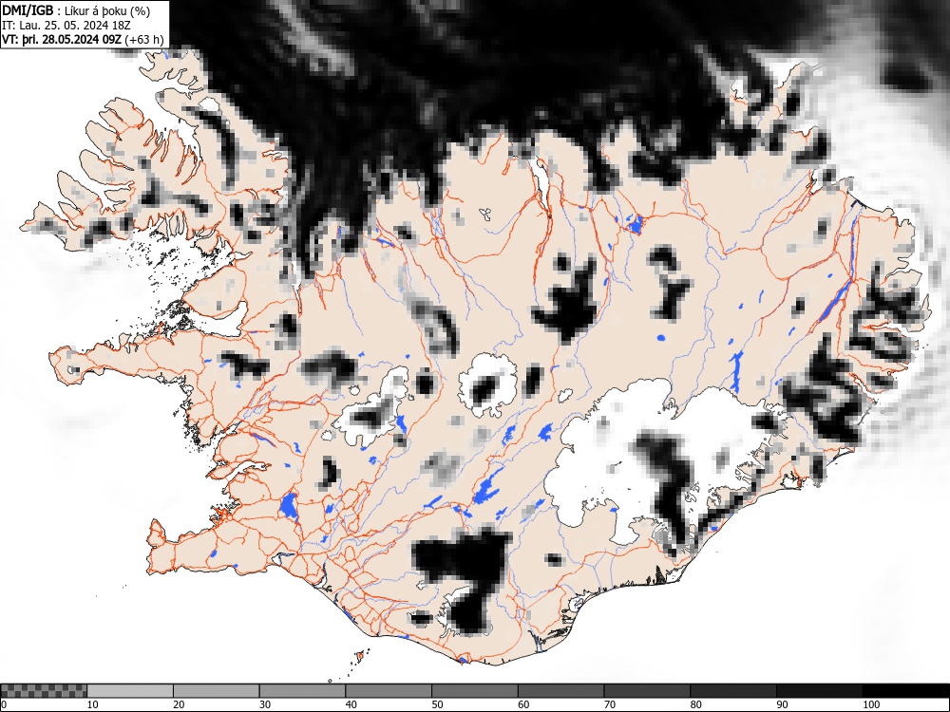Click the checkered 0–10% legend swatch
Screen dimensions: 950x712
click(x=44, y=691)
